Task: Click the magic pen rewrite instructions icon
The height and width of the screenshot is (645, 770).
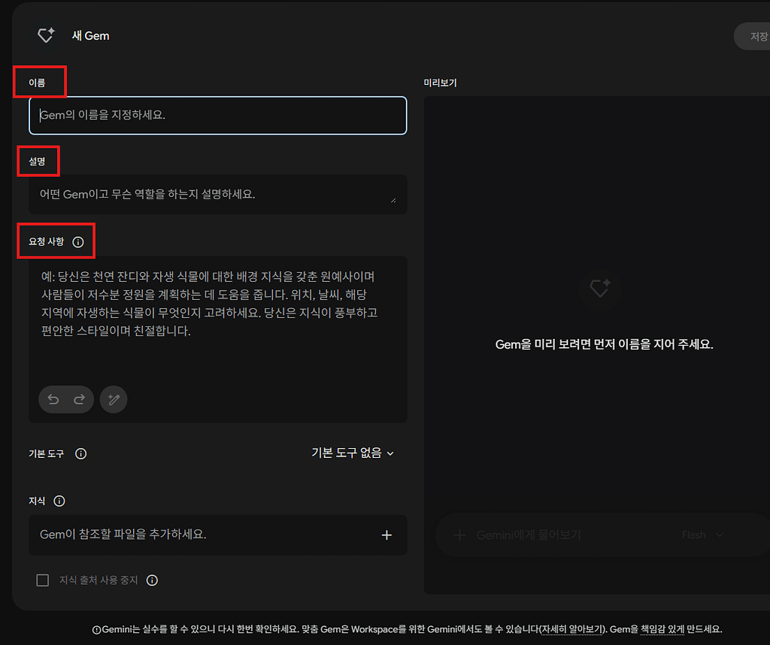Action: click(x=114, y=400)
